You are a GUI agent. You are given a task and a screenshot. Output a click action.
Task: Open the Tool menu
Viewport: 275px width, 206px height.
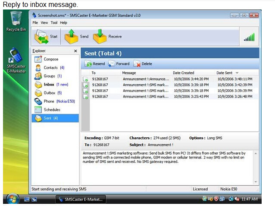click(x=54, y=22)
